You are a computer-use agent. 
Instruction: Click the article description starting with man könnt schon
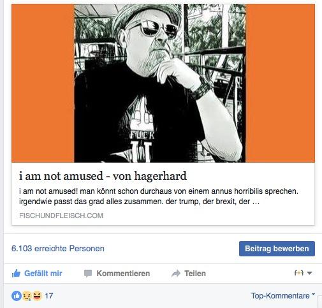[x=159, y=196]
